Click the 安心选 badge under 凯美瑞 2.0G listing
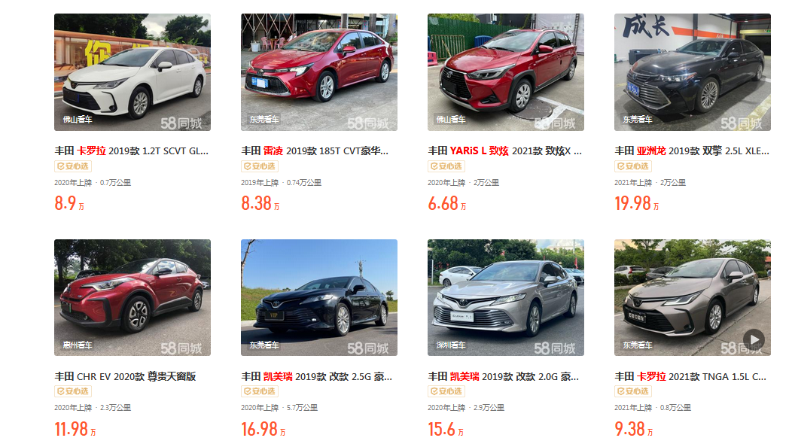 tap(446, 391)
